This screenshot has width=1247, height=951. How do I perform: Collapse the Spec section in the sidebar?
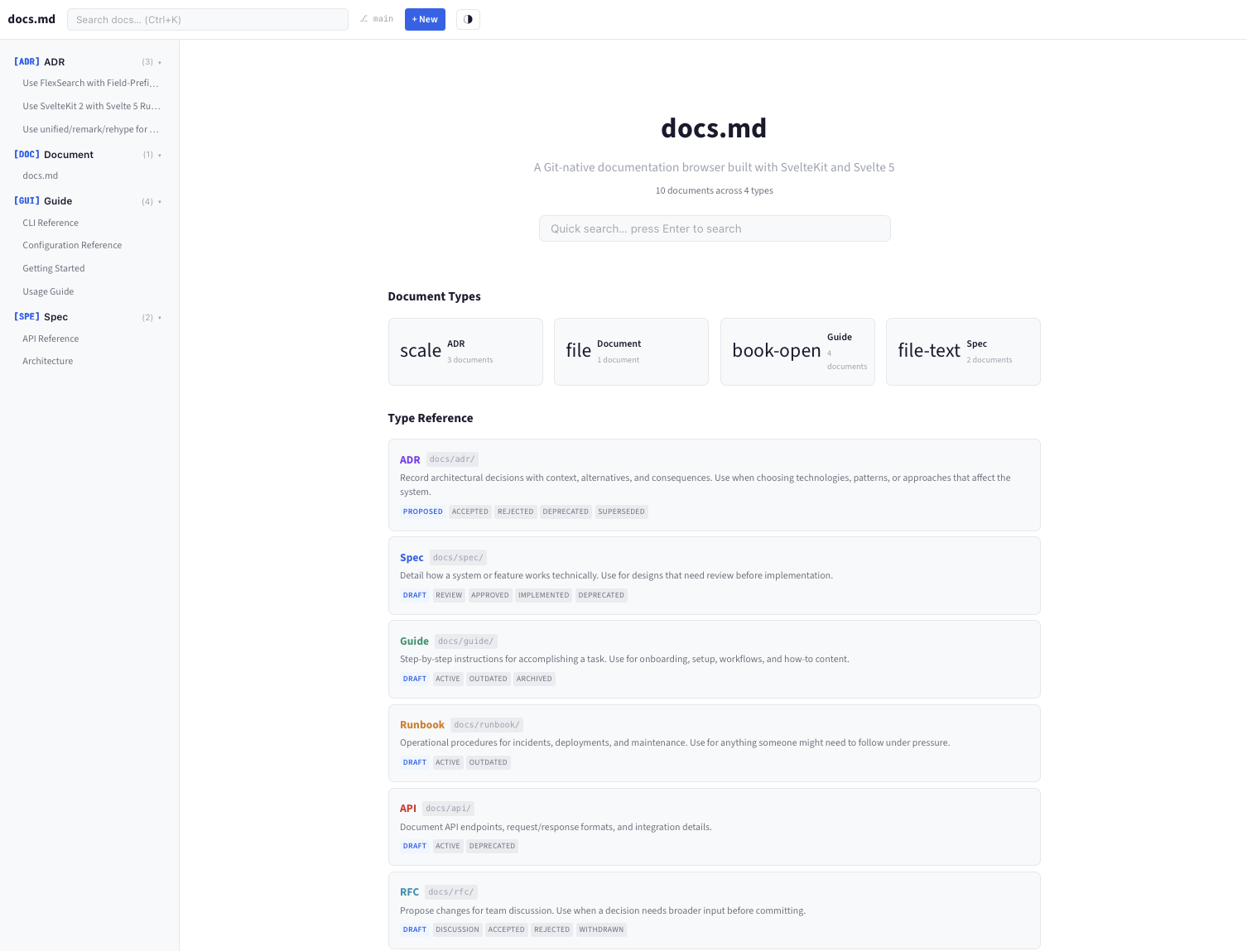tap(159, 317)
